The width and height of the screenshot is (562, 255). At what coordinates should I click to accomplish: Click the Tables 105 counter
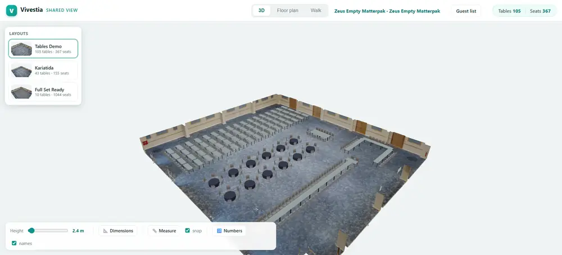509,11
